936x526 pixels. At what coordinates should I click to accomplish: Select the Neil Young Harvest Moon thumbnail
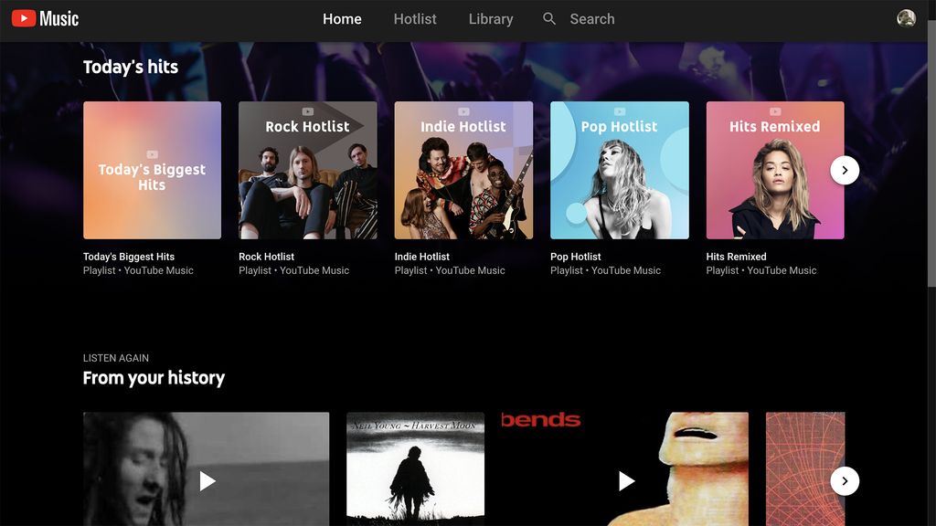pos(414,468)
